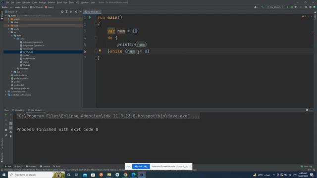Collapse the do block fold marker on line 4

click(97, 38)
